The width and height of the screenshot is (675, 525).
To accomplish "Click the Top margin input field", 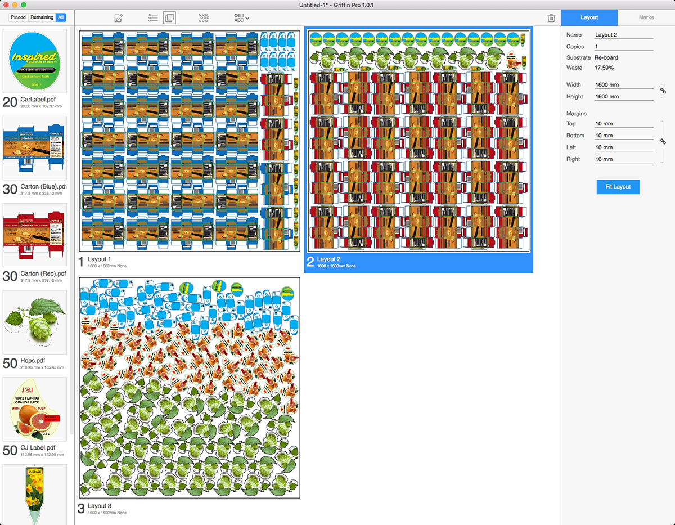I will pyautogui.click(x=623, y=124).
